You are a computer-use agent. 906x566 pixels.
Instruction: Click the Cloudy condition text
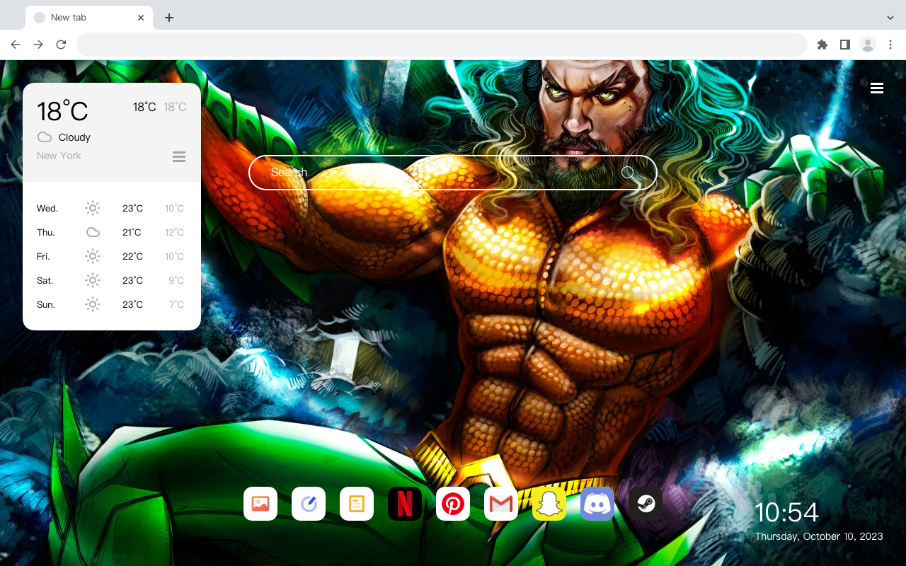[74, 137]
